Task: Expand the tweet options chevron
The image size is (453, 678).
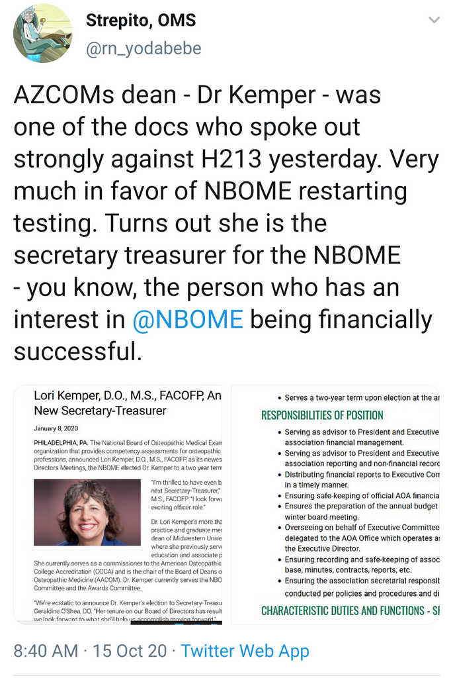Action: [x=434, y=21]
